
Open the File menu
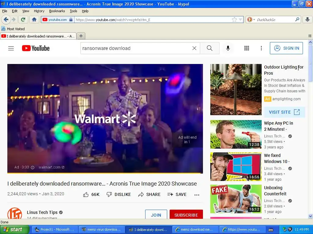pyautogui.click(x=5, y=11)
